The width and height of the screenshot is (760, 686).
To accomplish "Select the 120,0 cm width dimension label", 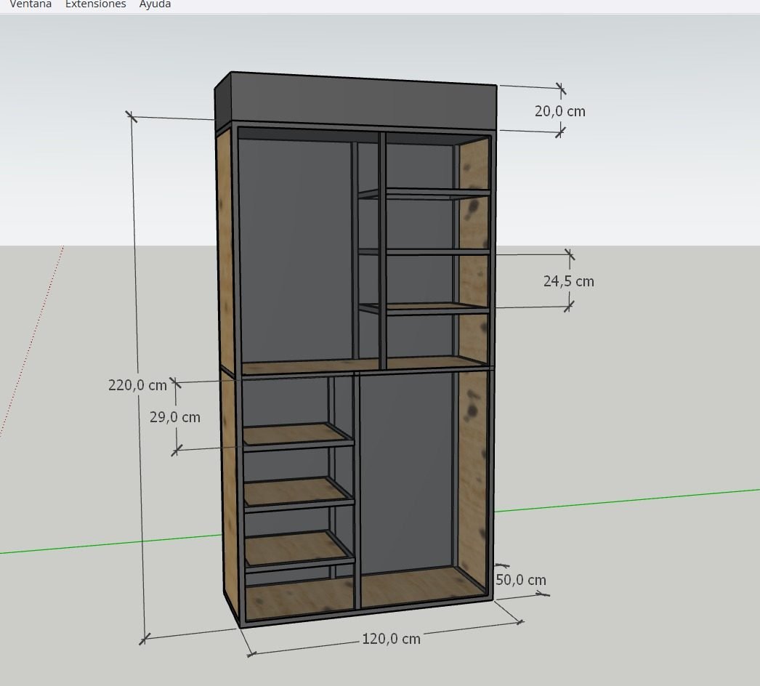I will pyautogui.click(x=391, y=639).
